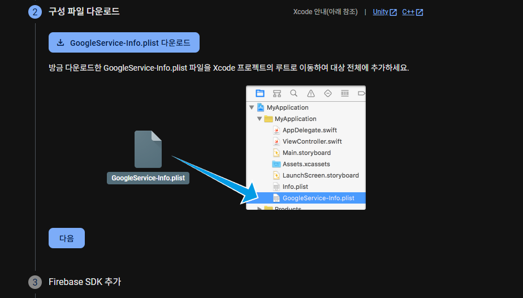Collapse the MyApplication folder triangle
This screenshot has height=298, width=523.
pyautogui.click(x=260, y=119)
